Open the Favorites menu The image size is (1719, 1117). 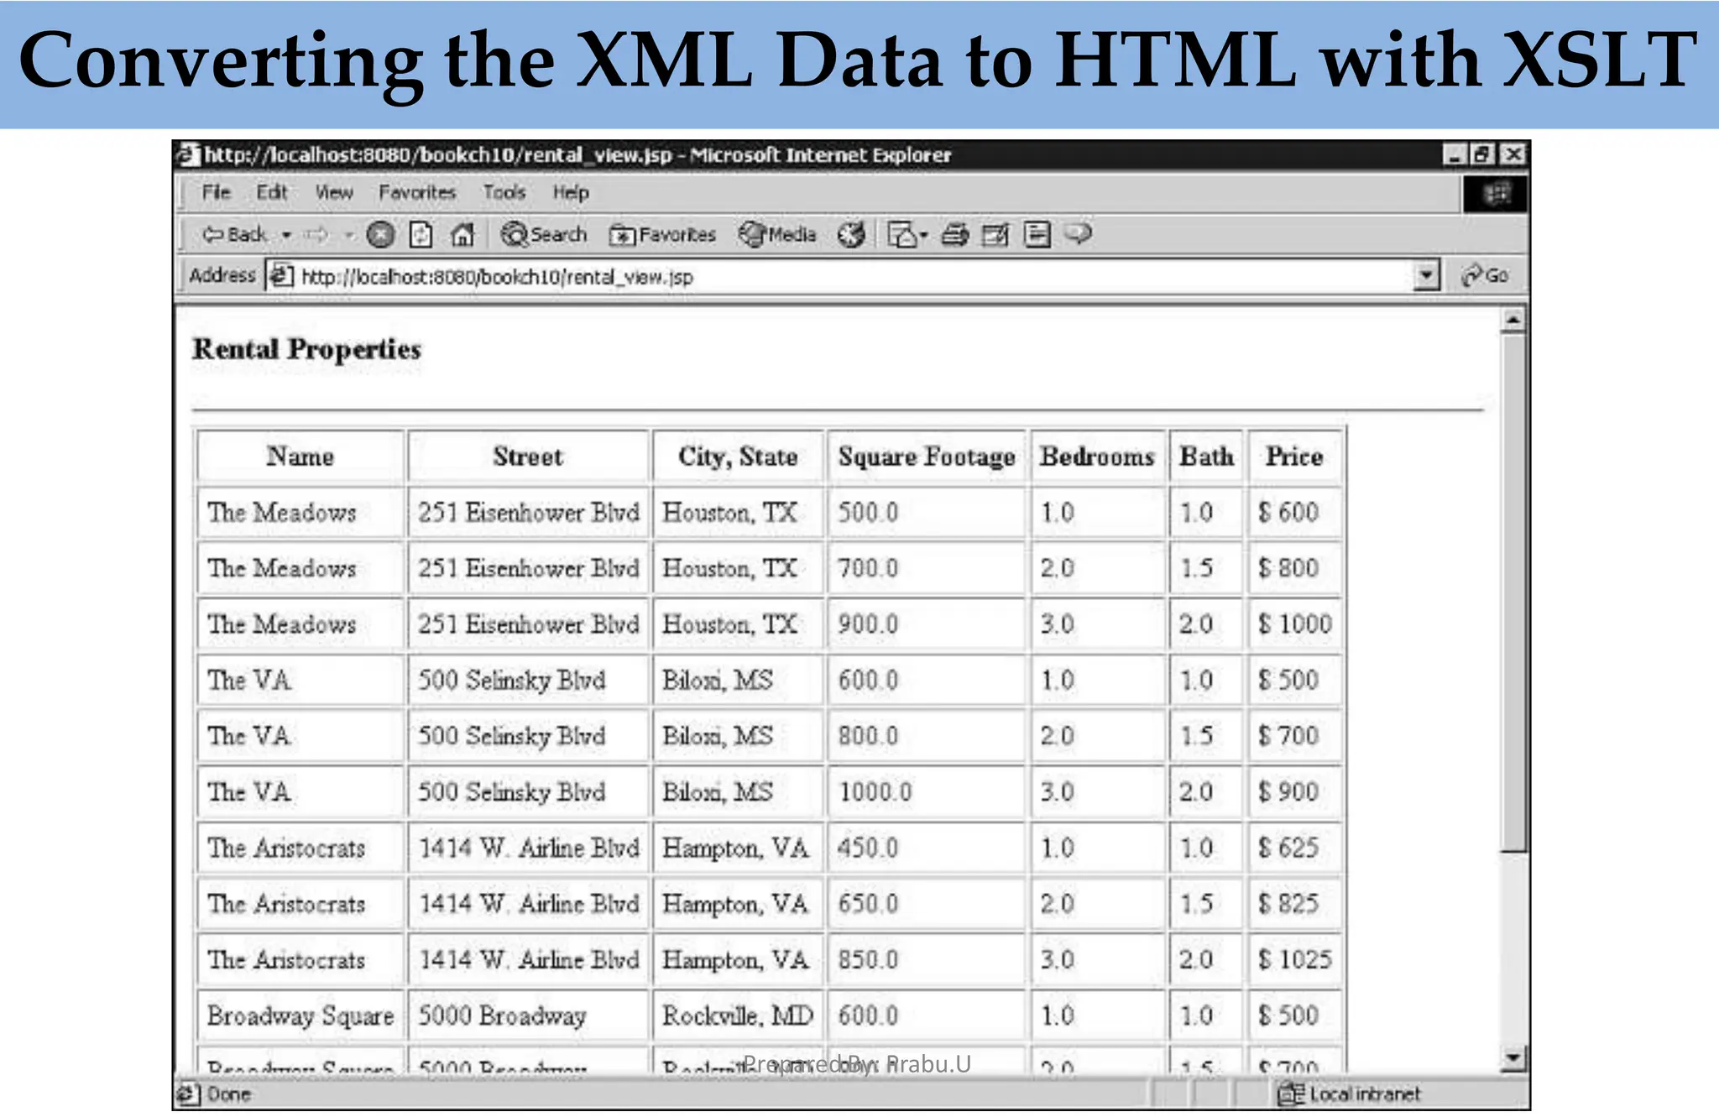click(417, 193)
